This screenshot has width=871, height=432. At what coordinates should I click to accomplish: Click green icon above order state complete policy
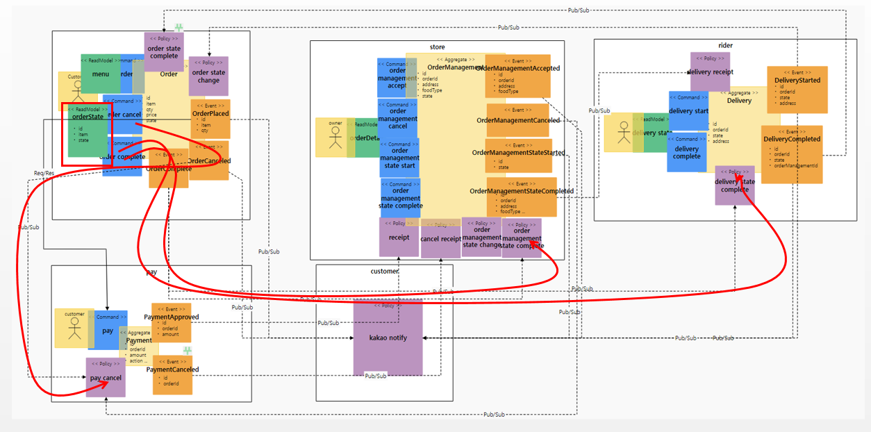click(179, 28)
